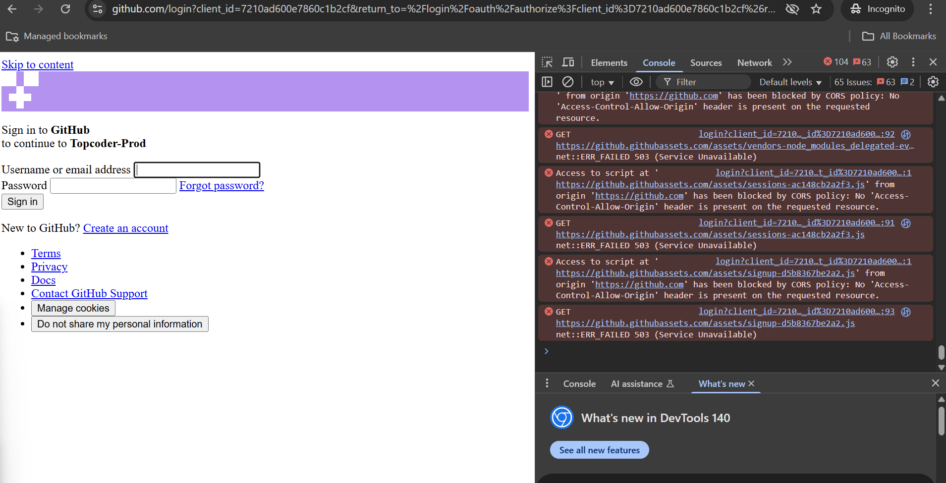Switch to the Network tab
The width and height of the screenshot is (946, 483).
(x=754, y=63)
